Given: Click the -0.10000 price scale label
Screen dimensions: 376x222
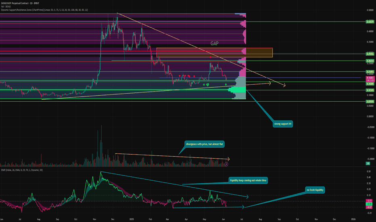Looking at the screenshot, I should 370,138.
